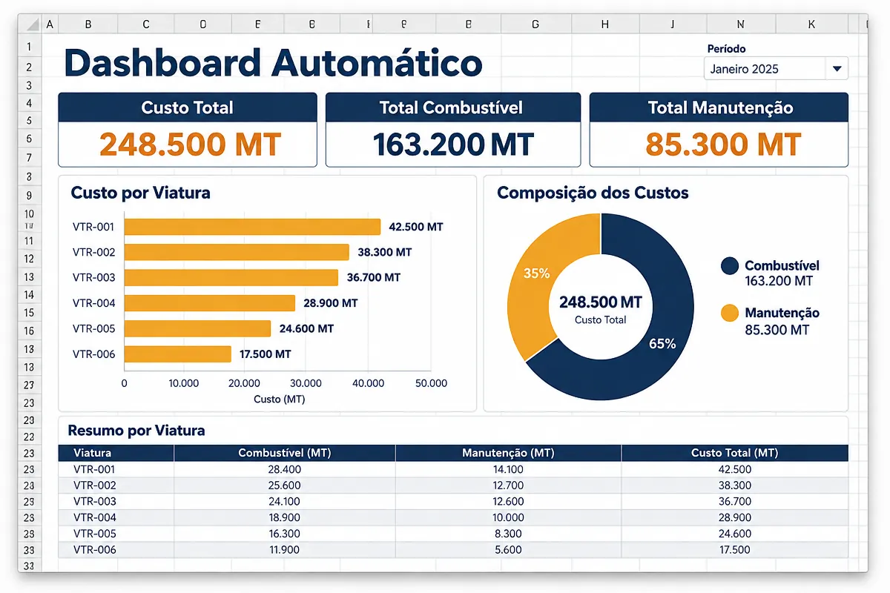Select row 1 header

30,47
